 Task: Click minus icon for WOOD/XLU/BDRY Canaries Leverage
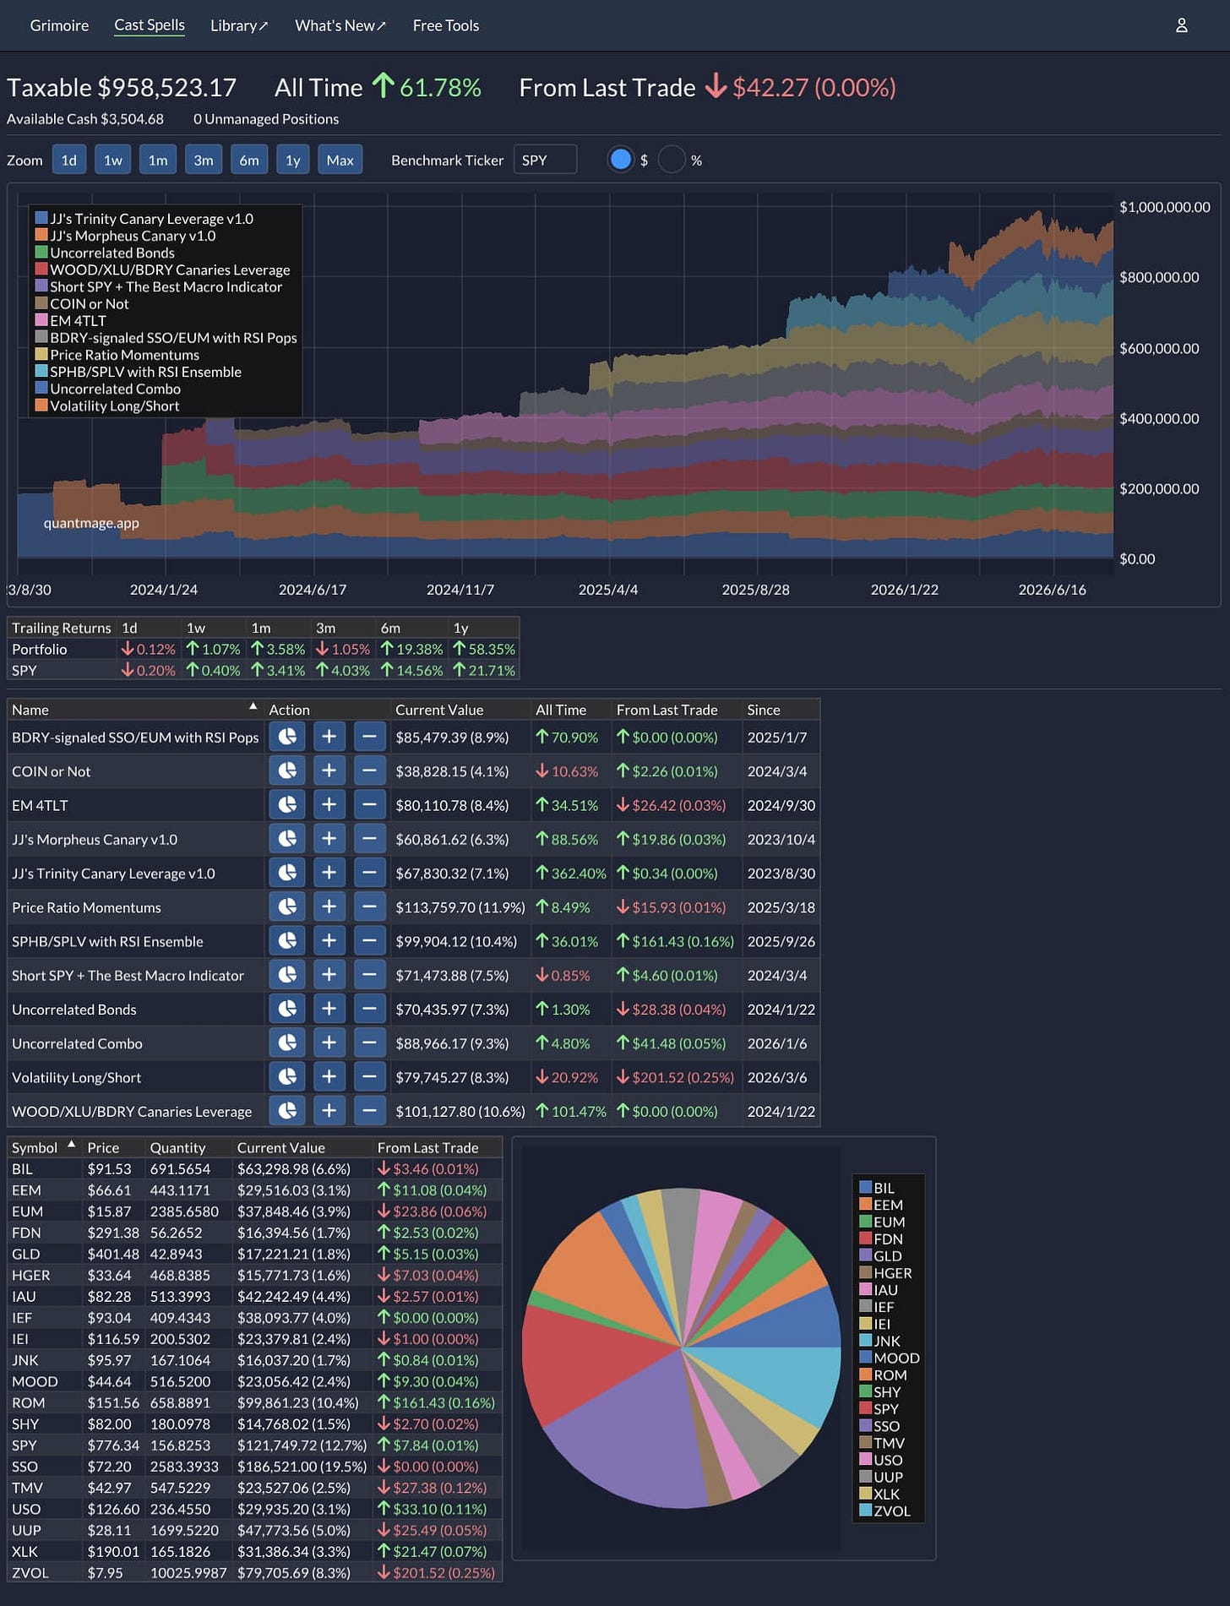coord(369,1111)
